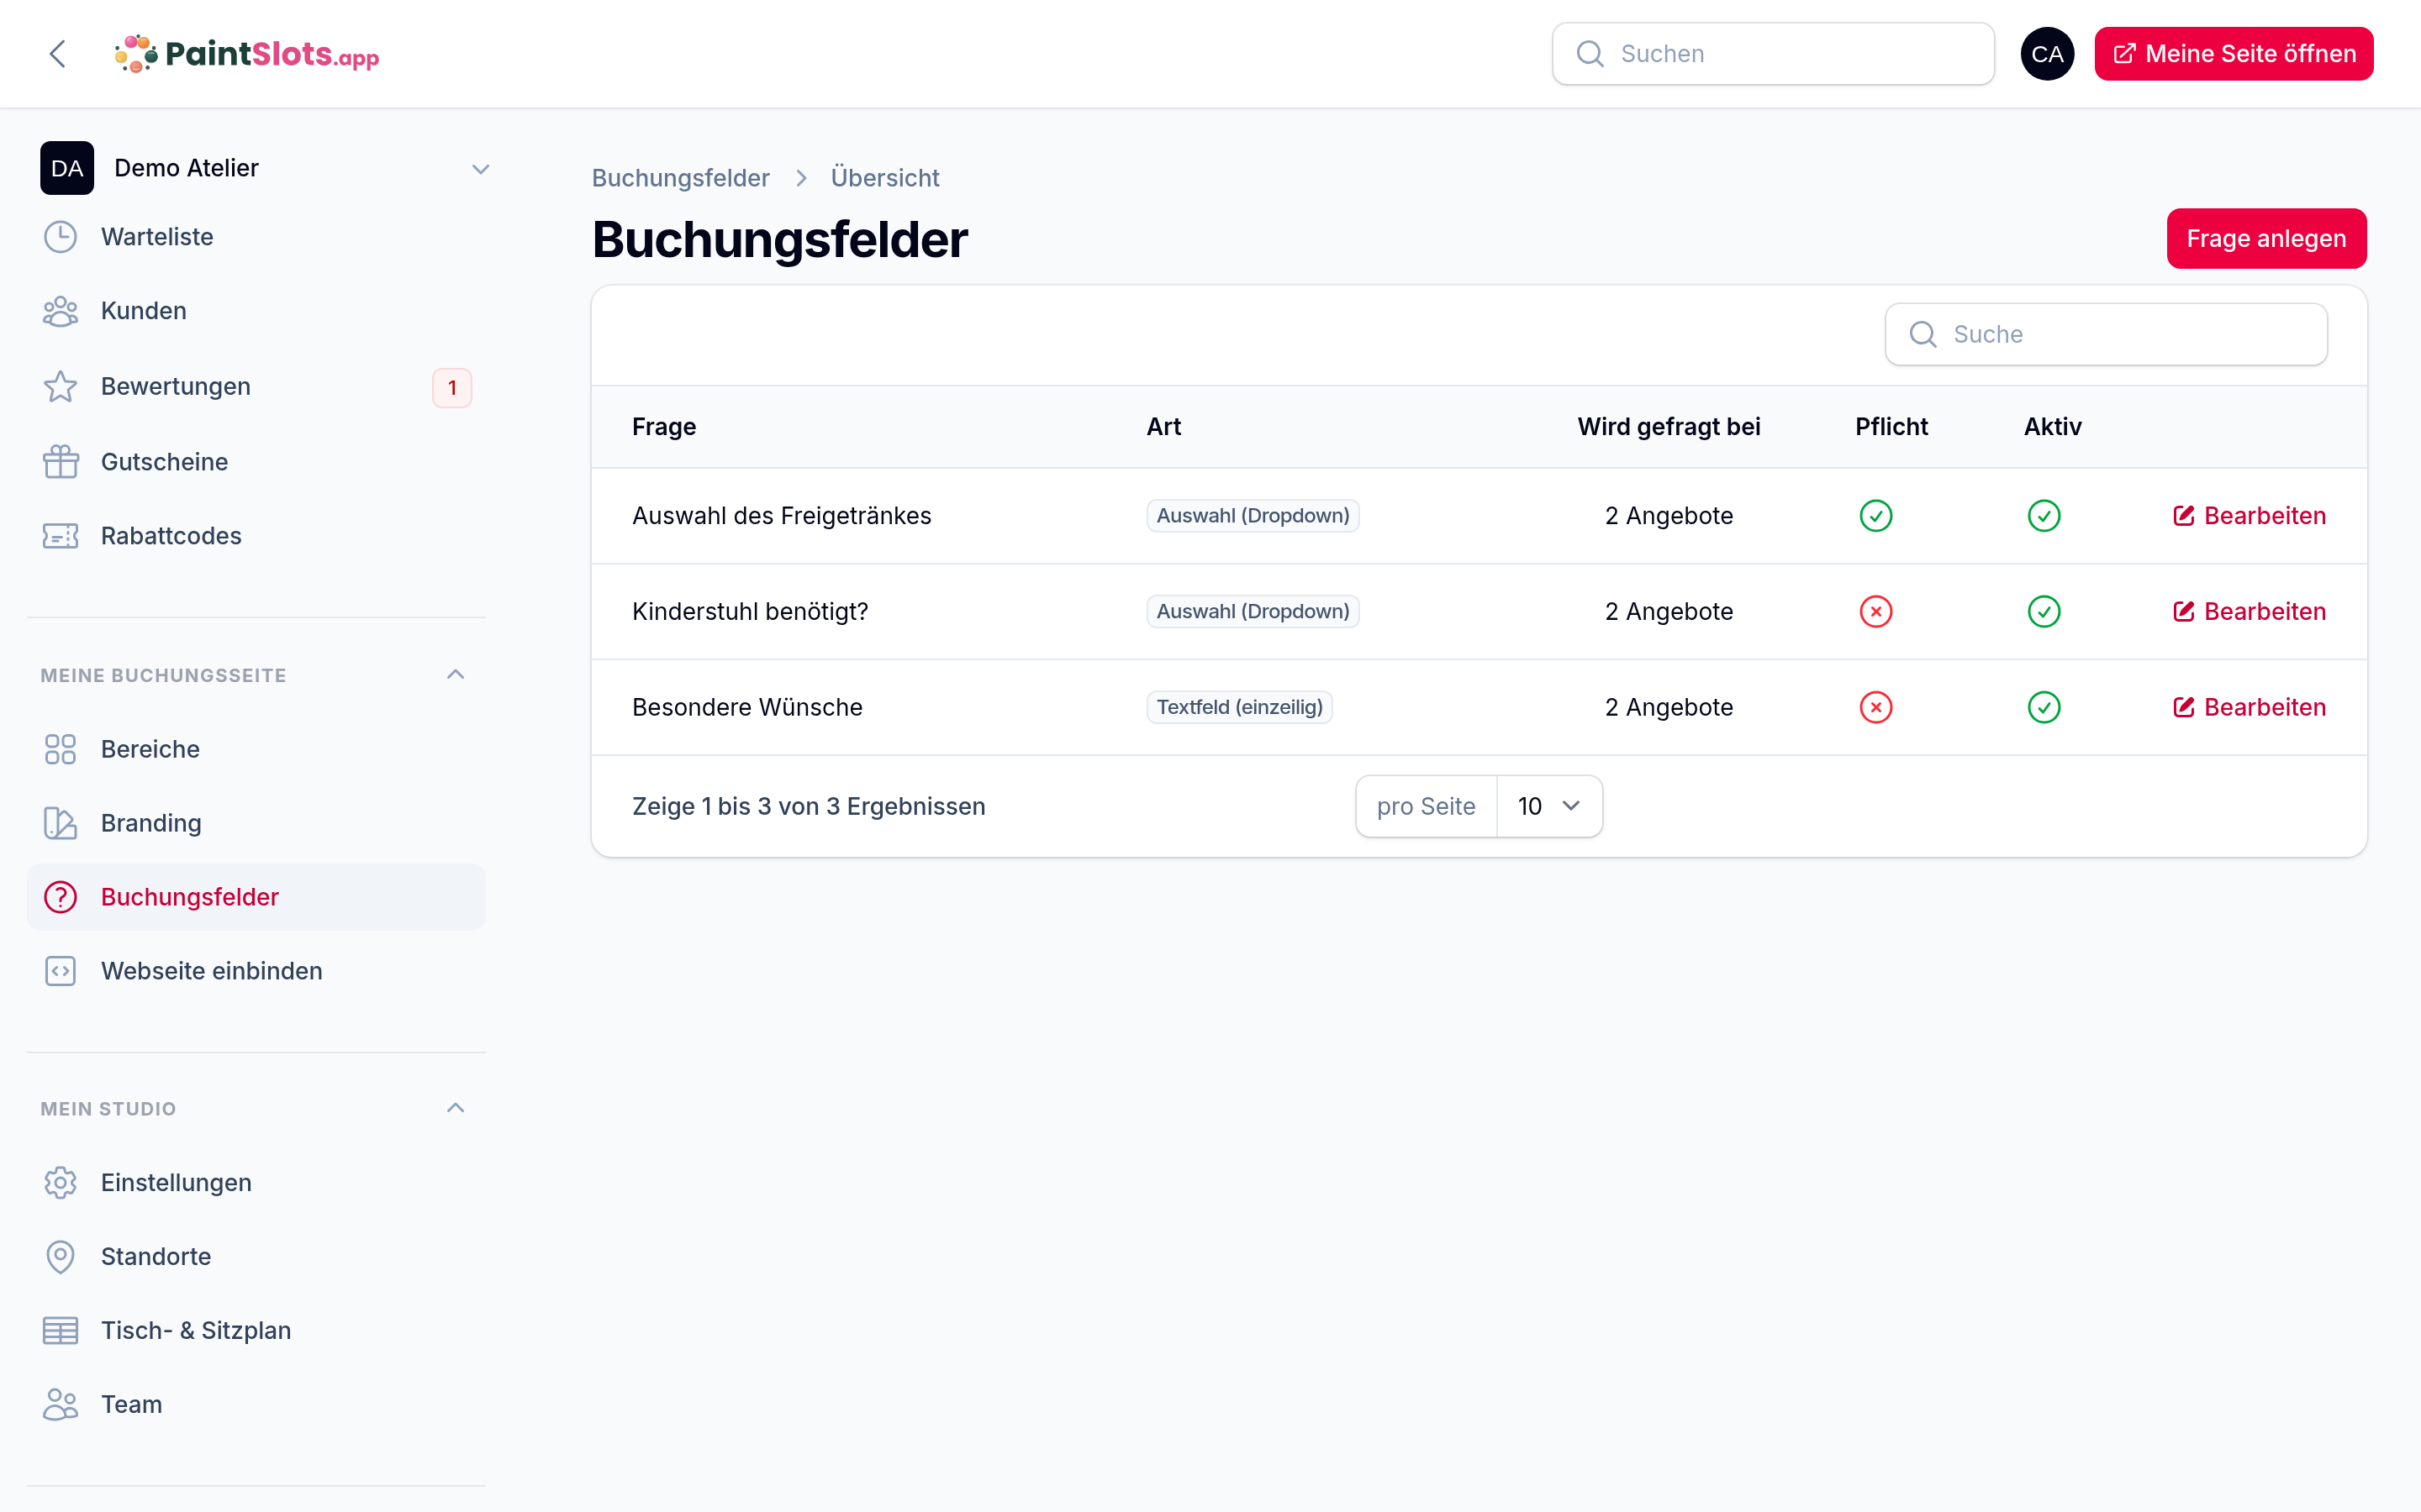Viewport: 2421px width, 1512px height.
Task: Click the Team users icon
Action: [x=60, y=1404]
